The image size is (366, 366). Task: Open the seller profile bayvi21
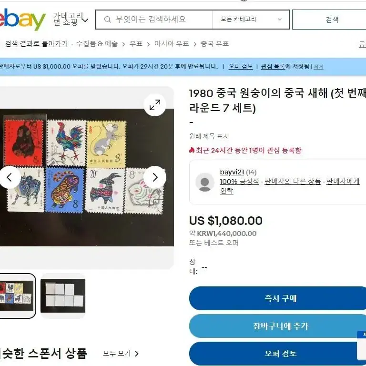tap(232, 172)
